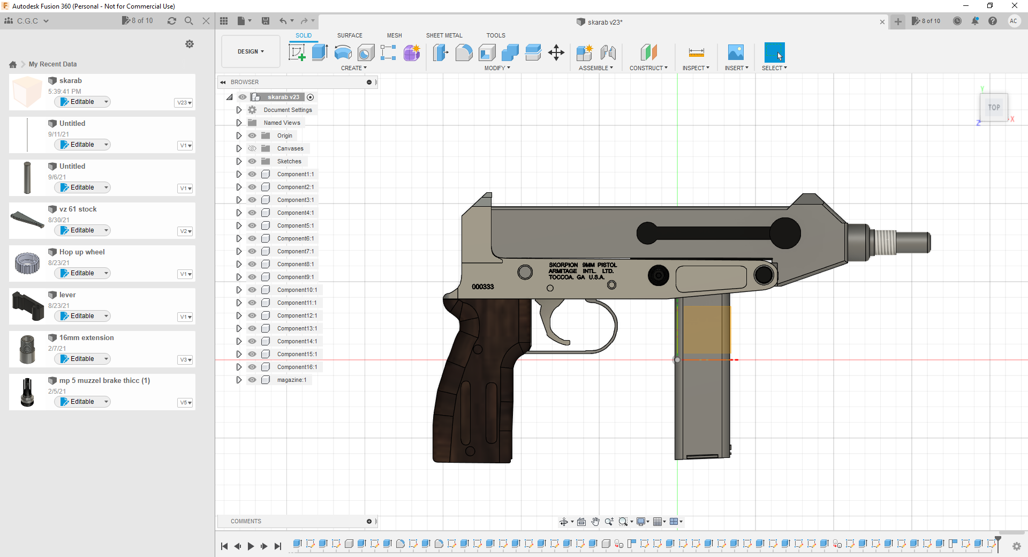
Task: Activate the Extrude tool
Action: (x=320, y=52)
